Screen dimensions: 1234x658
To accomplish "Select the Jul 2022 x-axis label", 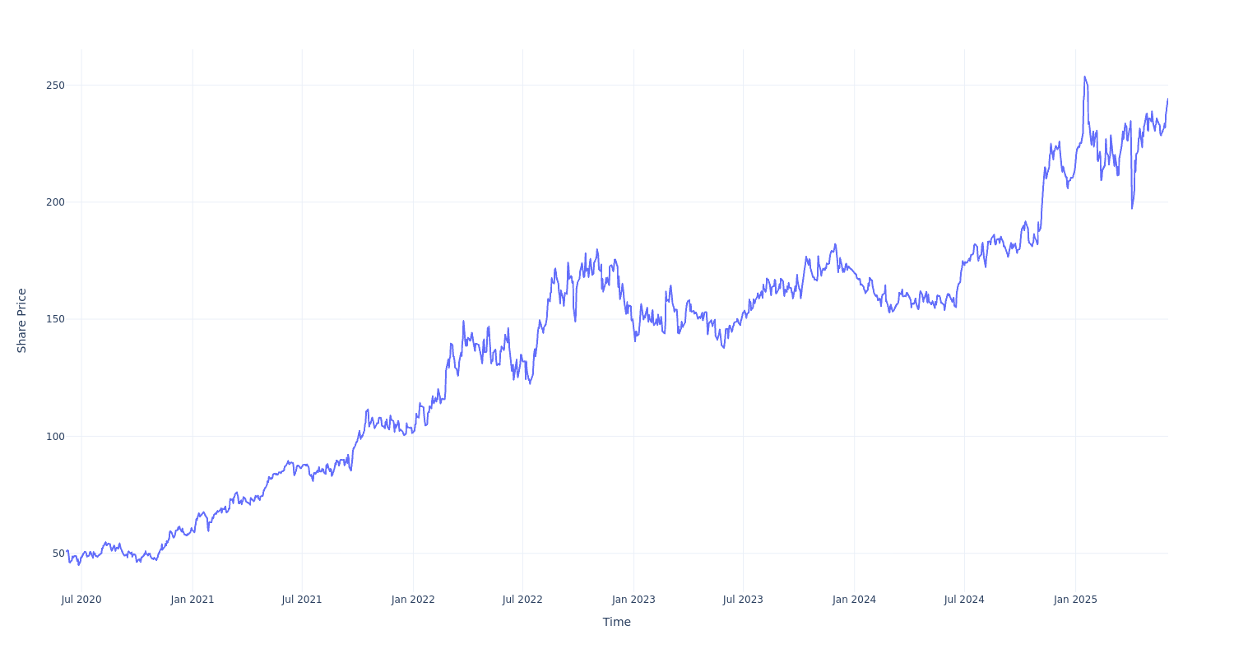I will (522, 600).
